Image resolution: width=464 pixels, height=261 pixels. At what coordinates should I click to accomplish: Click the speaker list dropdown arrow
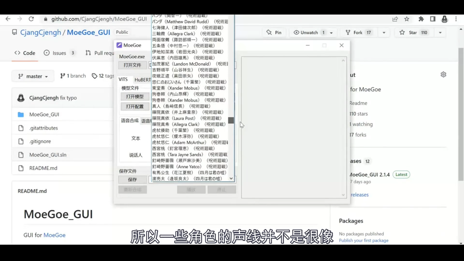tap(231, 179)
